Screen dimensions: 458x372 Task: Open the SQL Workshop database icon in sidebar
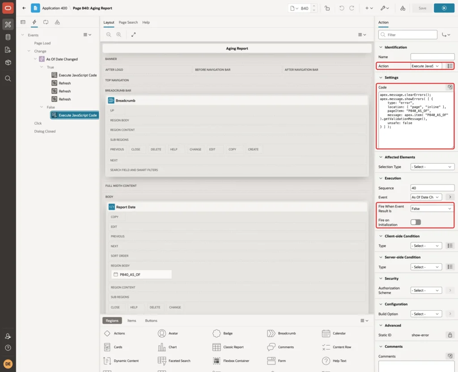point(8,37)
